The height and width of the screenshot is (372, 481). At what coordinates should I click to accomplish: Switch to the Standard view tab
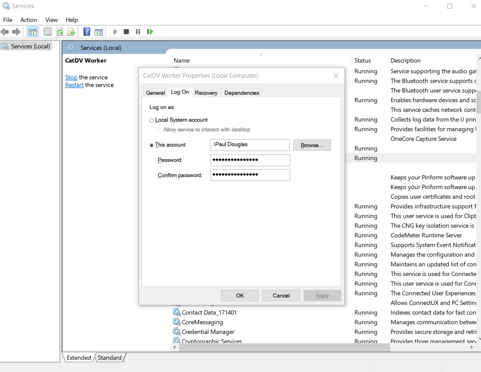pyautogui.click(x=110, y=358)
